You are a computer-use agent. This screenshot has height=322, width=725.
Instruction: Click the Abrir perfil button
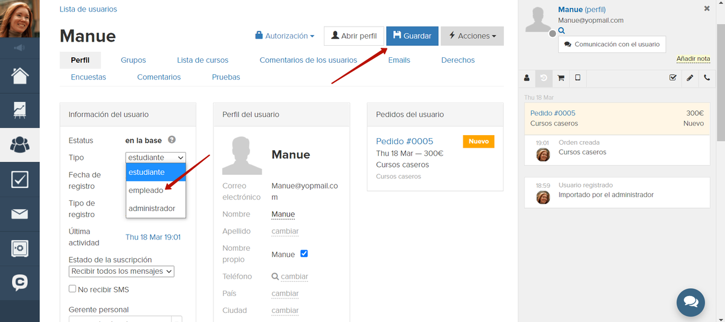coord(353,36)
